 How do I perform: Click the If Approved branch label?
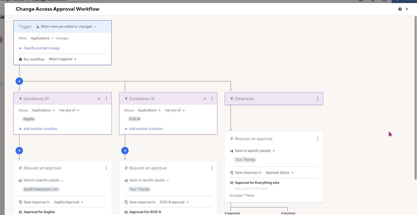(232, 213)
